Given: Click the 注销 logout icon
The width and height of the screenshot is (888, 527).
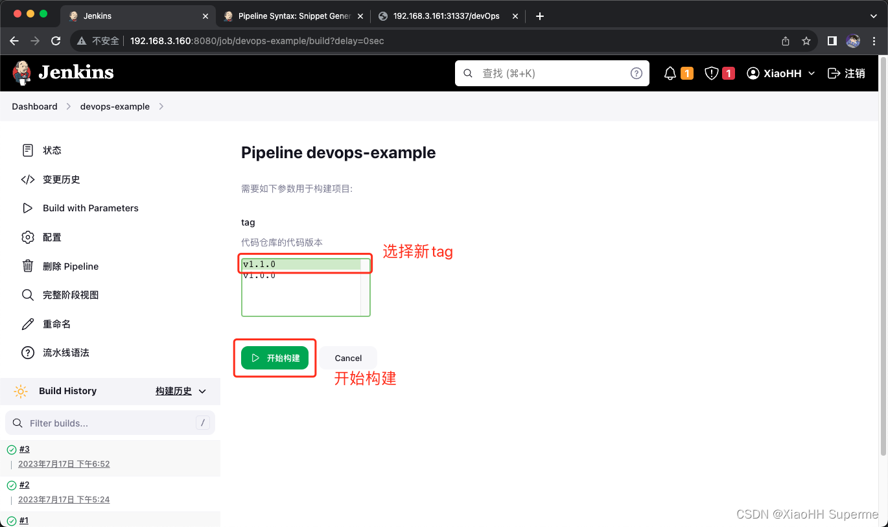Looking at the screenshot, I should pos(834,73).
